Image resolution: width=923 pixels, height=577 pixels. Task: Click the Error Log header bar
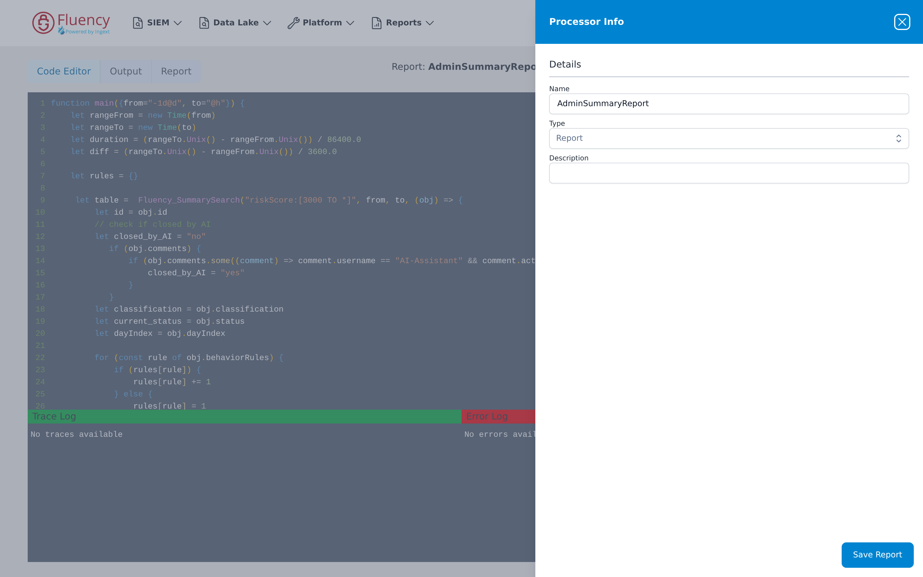point(498,416)
